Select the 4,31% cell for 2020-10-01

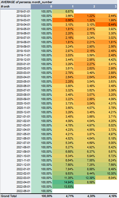tap(106, 104)
